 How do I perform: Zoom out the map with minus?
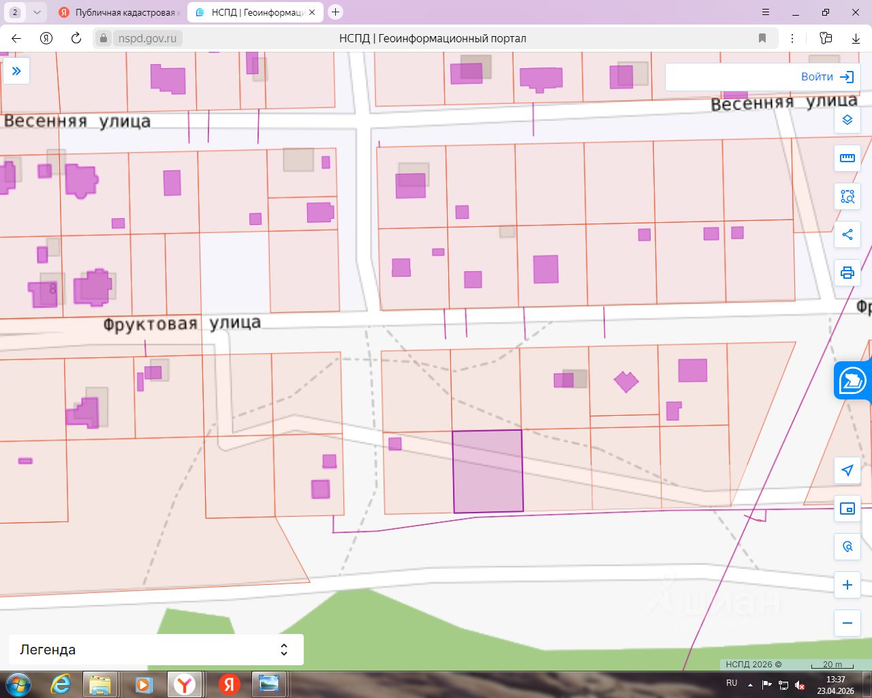point(847,623)
